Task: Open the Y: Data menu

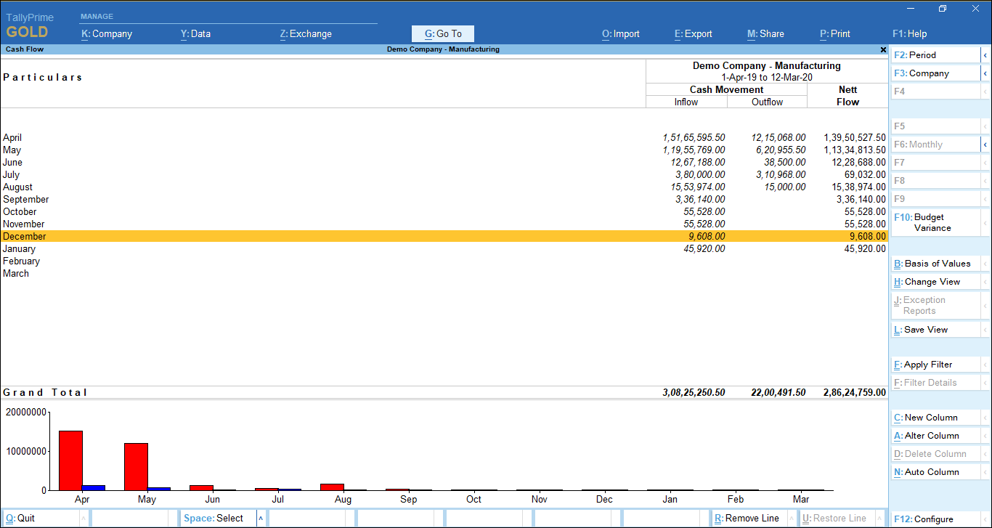Action: tap(195, 33)
